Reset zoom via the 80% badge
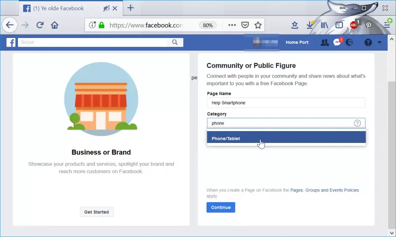 [x=208, y=25]
